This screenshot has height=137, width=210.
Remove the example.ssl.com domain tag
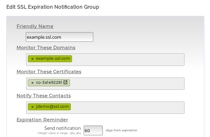32,59
